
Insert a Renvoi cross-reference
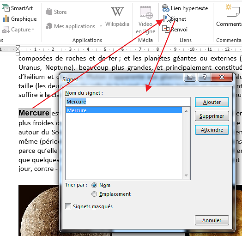tap(175, 29)
